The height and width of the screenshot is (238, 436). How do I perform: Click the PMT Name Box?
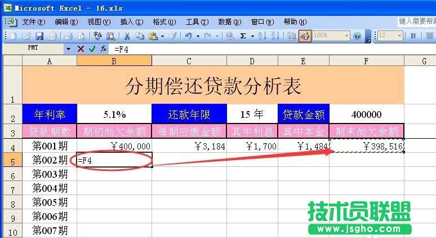pyautogui.click(x=33, y=49)
